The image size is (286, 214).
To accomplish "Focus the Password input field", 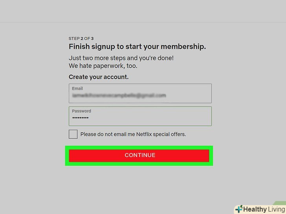I will (x=140, y=116).
